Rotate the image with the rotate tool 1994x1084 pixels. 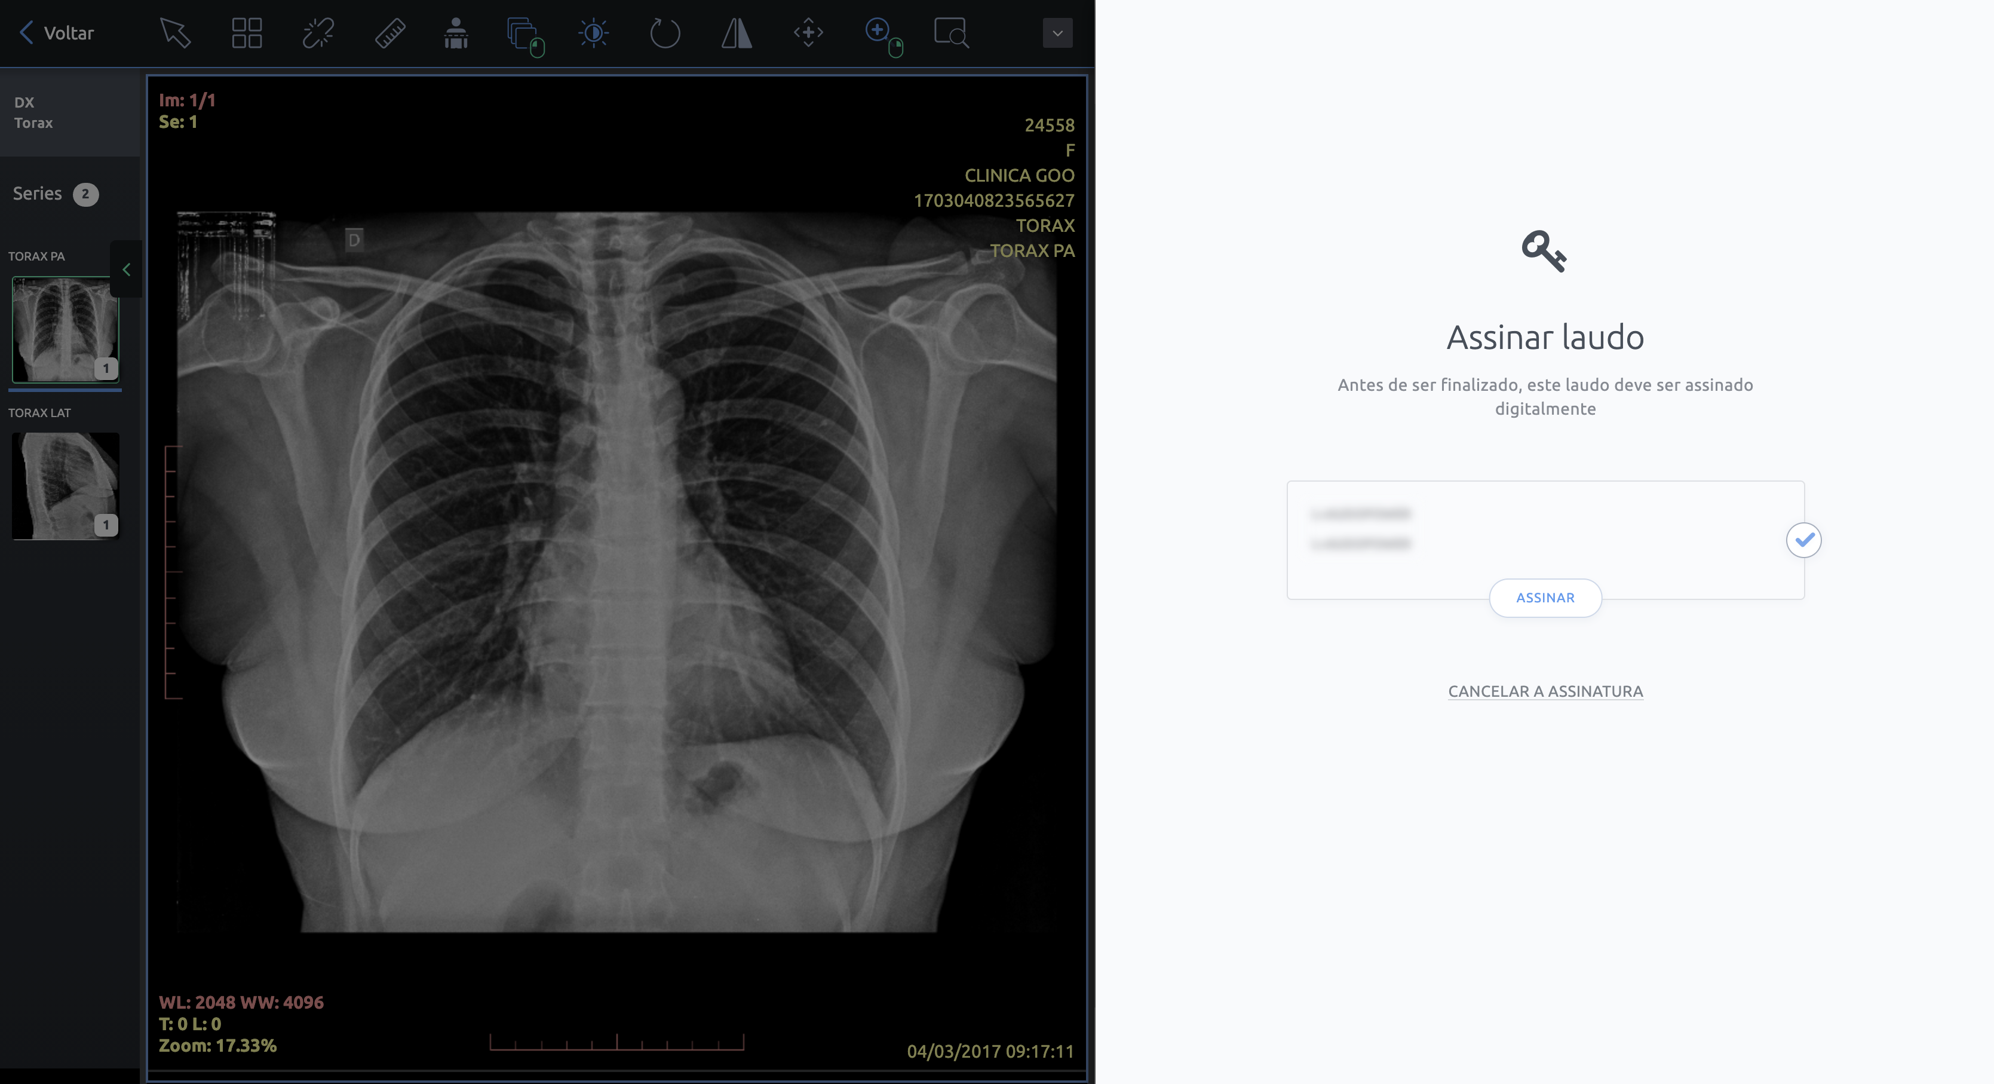pos(665,33)
